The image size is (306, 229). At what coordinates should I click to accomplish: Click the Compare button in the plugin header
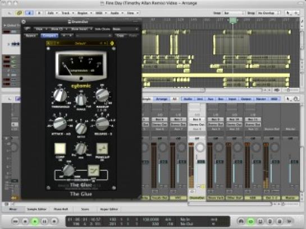(49, 36)
